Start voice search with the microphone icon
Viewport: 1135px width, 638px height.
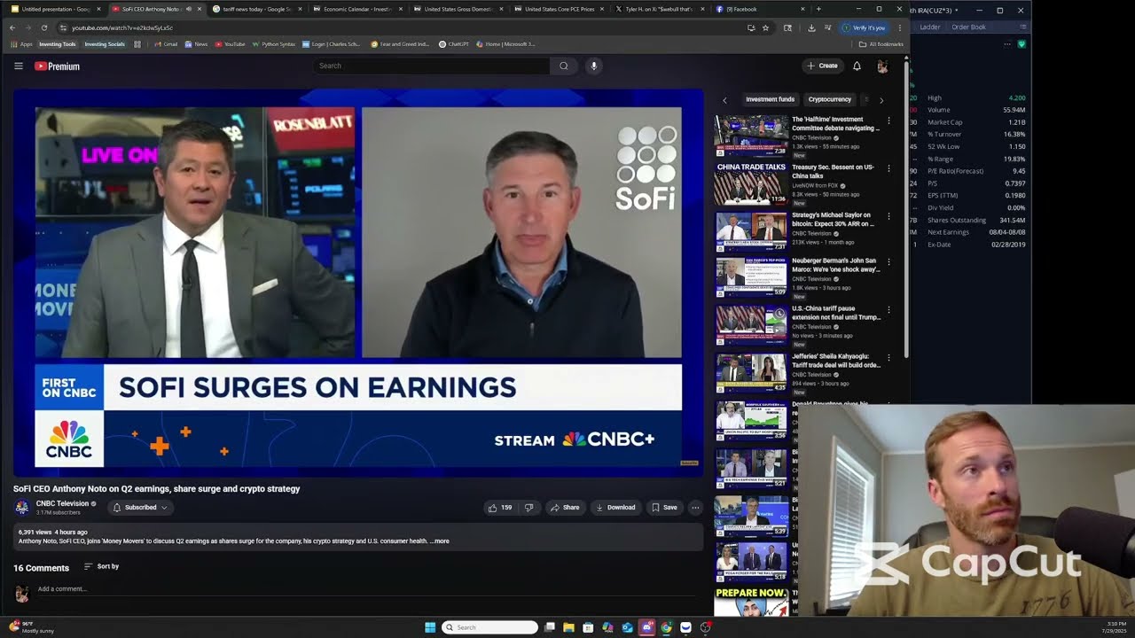[594, 66]
